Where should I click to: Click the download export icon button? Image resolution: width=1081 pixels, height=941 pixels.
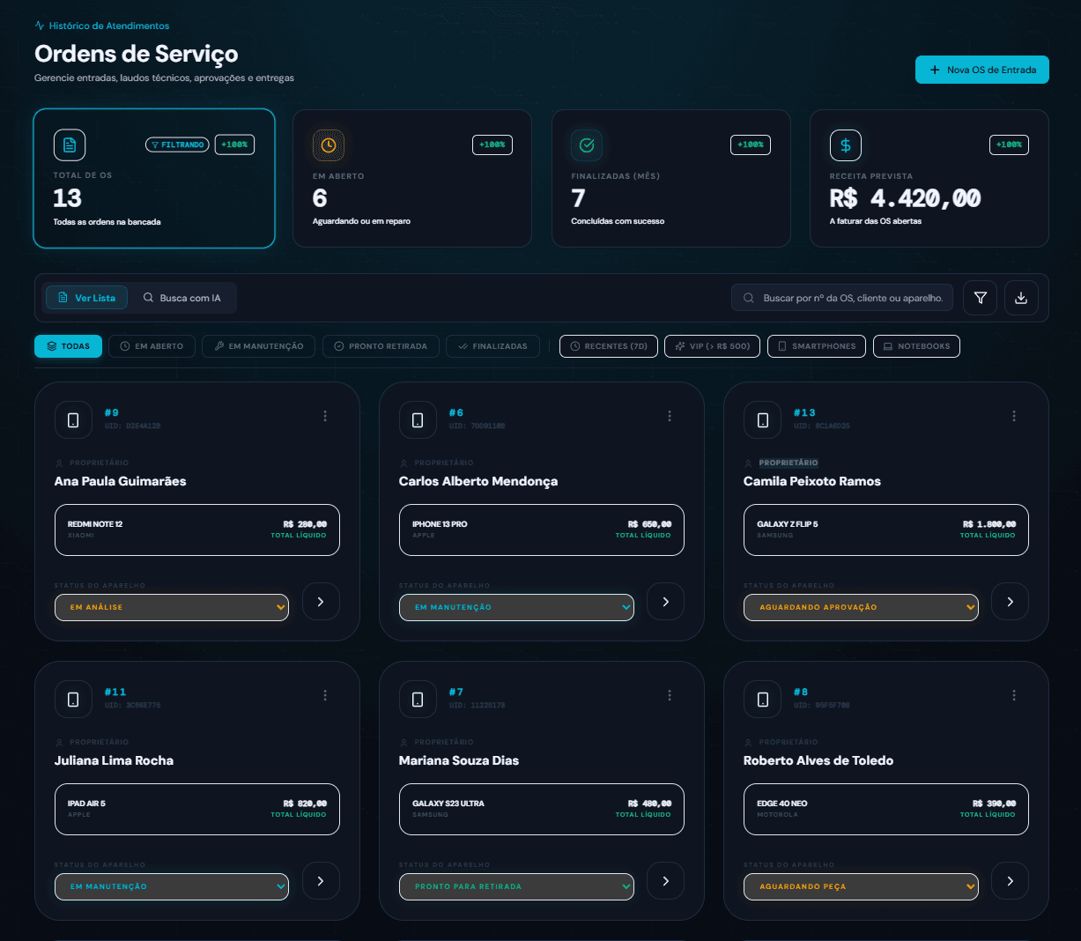tap(1021, 298)
